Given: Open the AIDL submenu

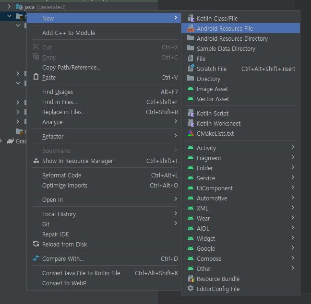Looking at the screenshot, I should (x=240, y=229).
